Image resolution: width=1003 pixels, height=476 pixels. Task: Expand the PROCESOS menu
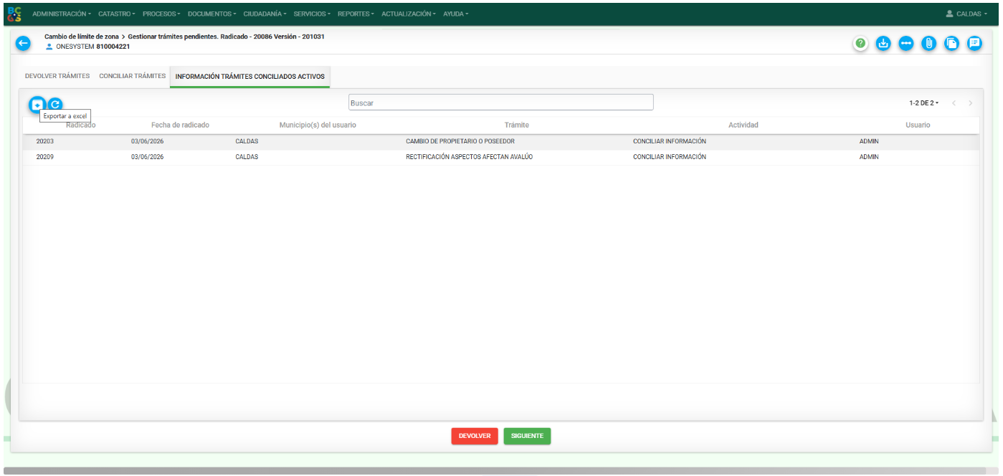(x=161, y=14)
